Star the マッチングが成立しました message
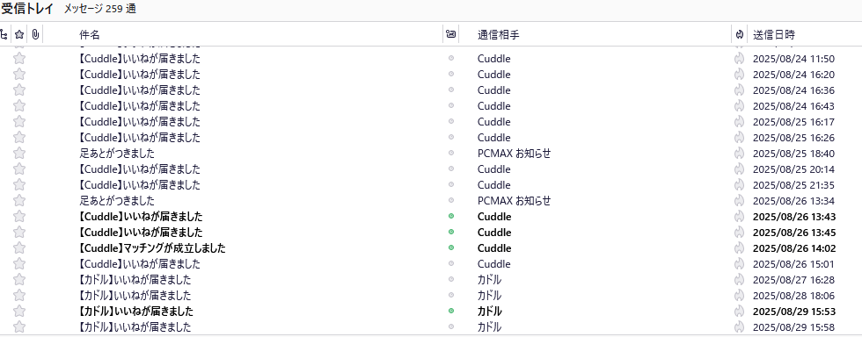862x337 pixels. tap(19, 248)
